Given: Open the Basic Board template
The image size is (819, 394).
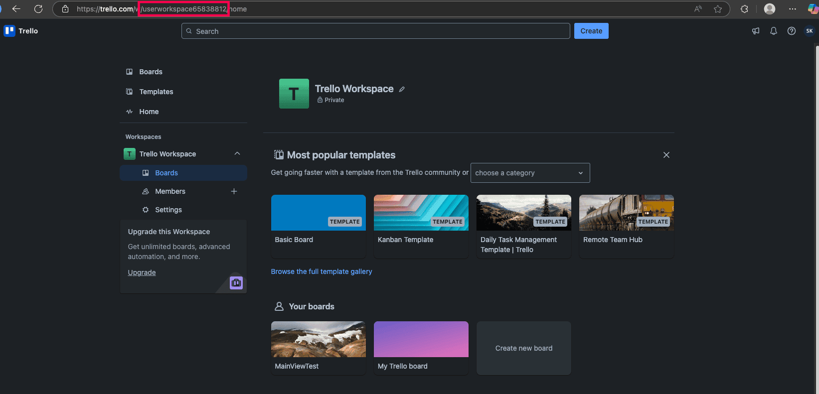Looking at the screenshot, I should coord(319,227).
